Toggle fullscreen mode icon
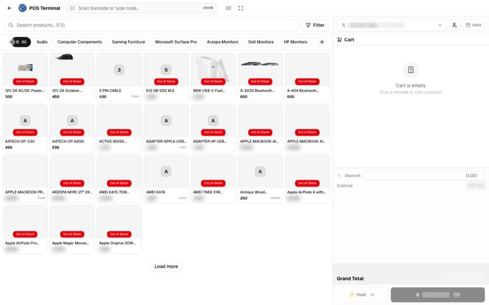The height and width of the screenshot is (305, 489). [241, 8]
